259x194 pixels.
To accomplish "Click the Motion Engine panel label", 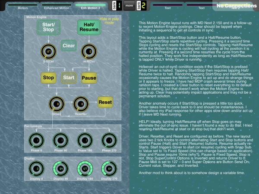I will 36,17.
